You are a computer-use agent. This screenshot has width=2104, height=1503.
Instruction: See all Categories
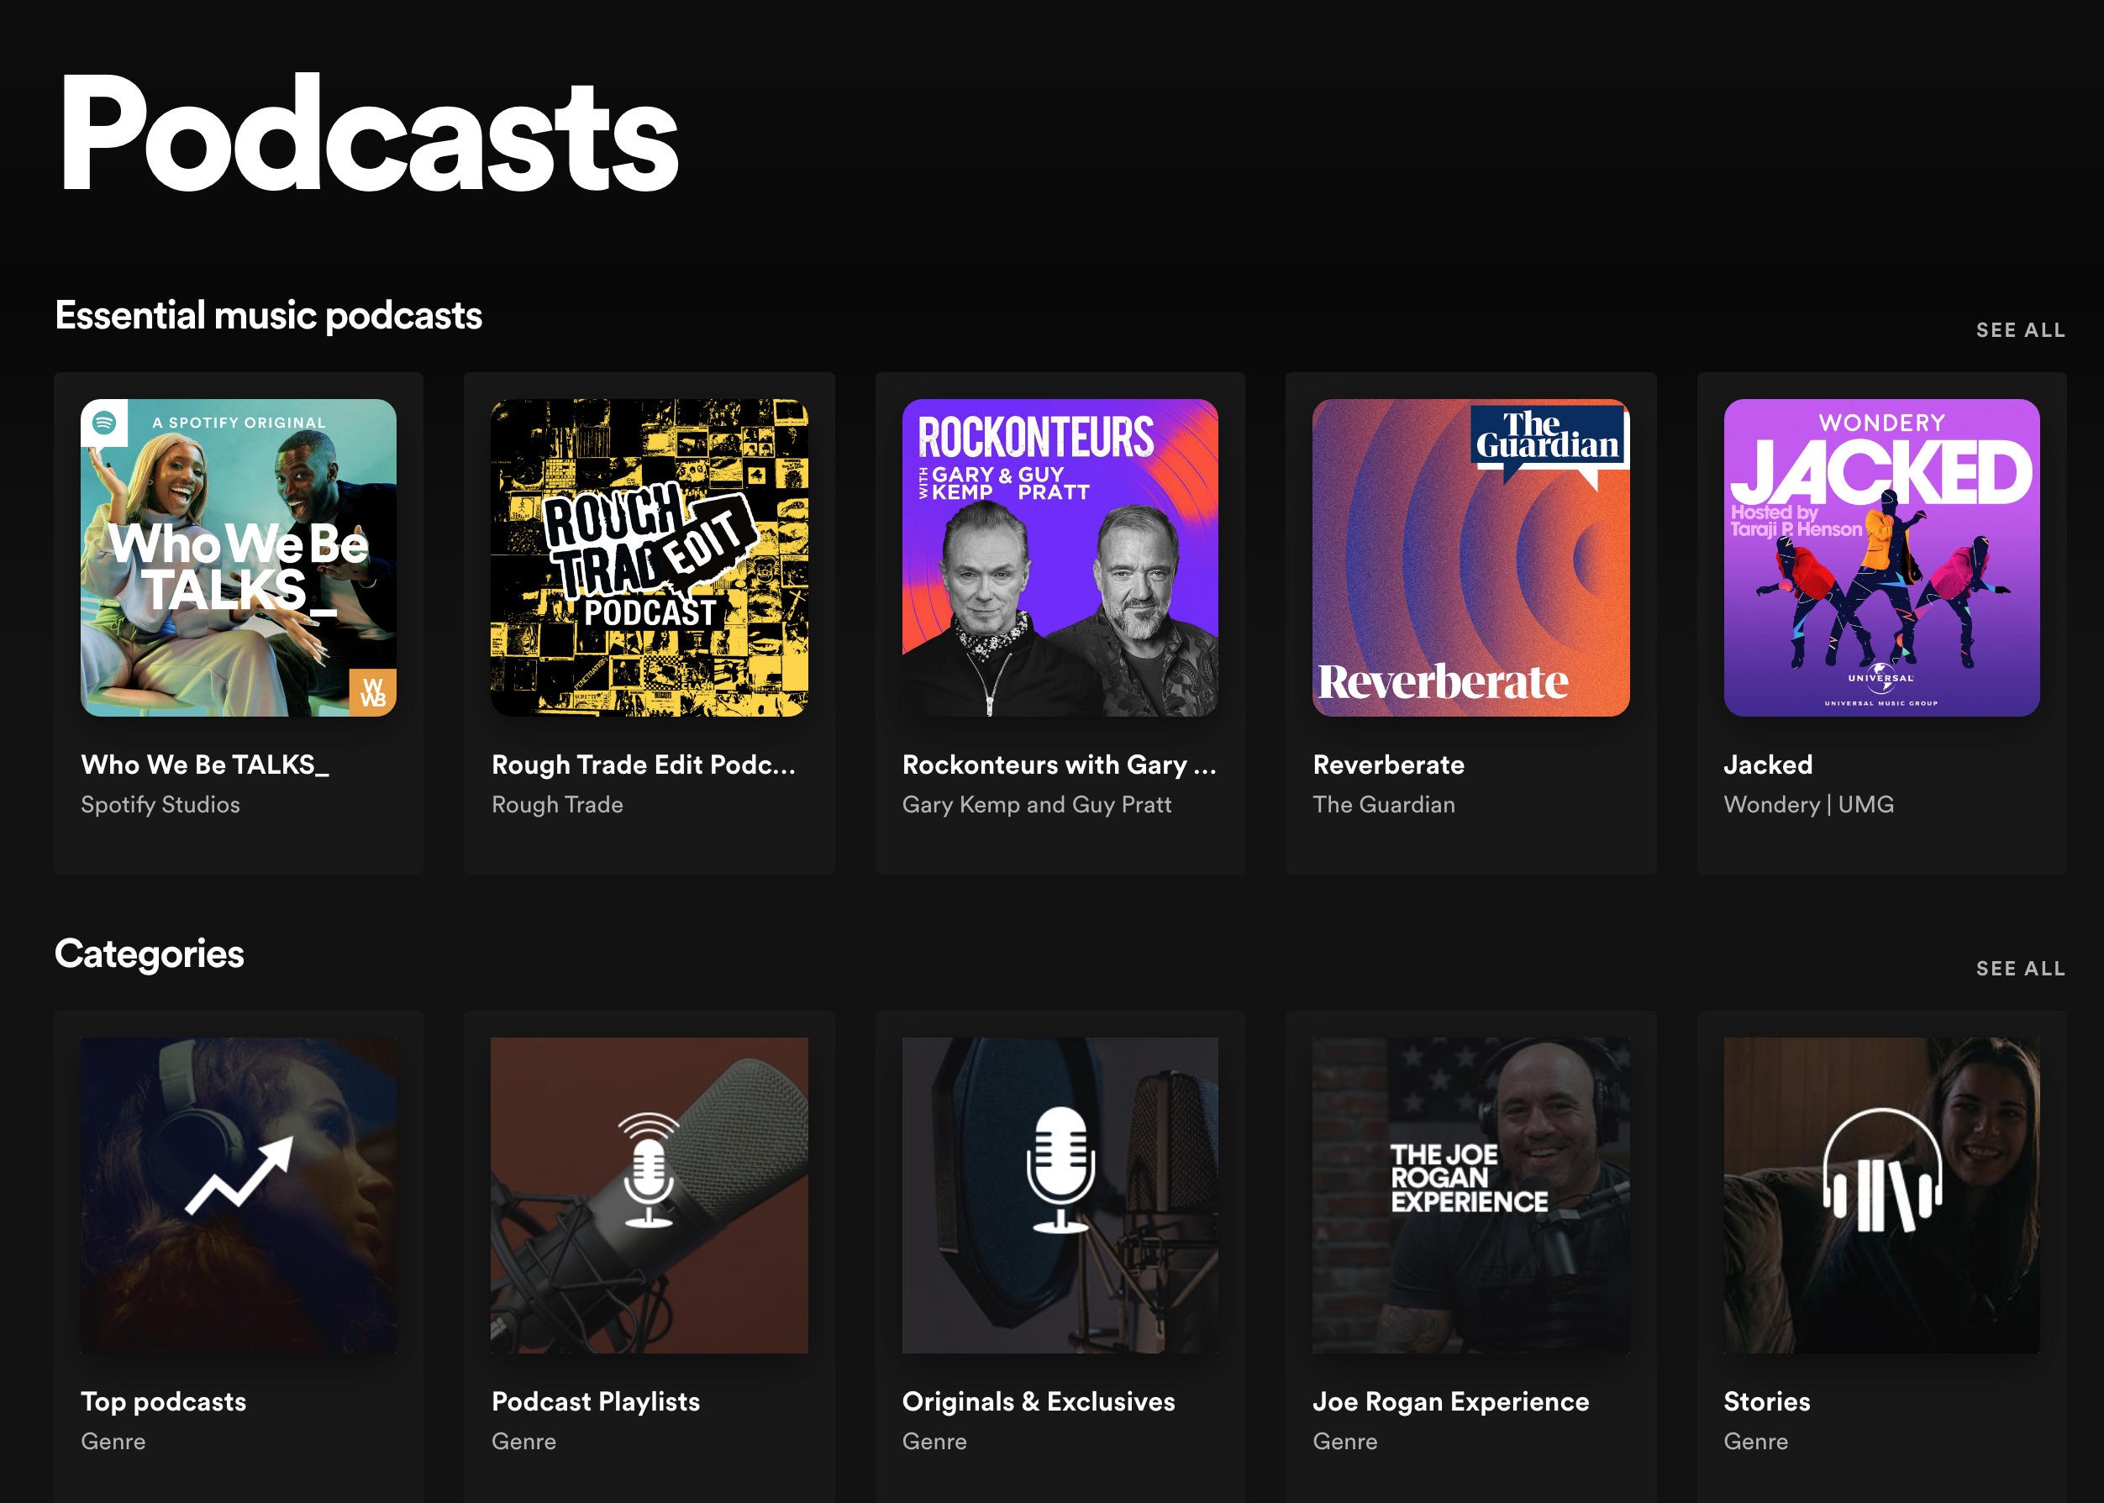(x=2020, y=969)
